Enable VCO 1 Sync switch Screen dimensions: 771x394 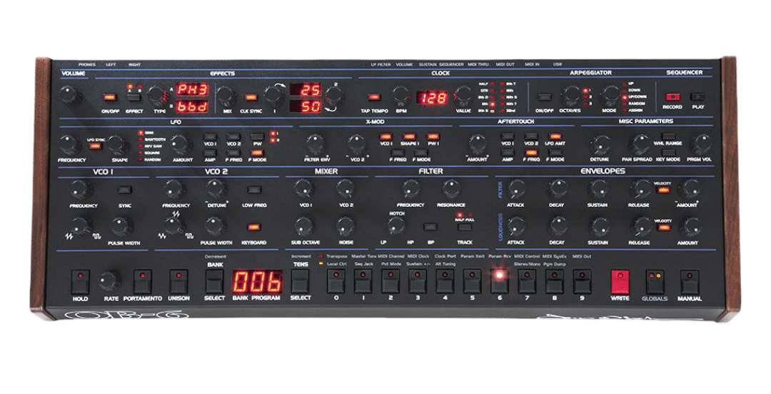click(125, 189)
